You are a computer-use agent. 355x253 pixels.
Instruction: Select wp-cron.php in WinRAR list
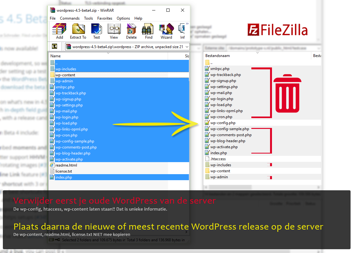[119, 135]
